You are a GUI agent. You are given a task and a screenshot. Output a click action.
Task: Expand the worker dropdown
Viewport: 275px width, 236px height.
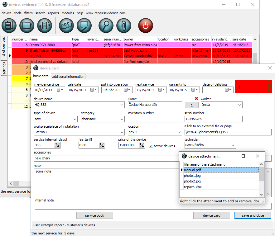coord(240,105)
